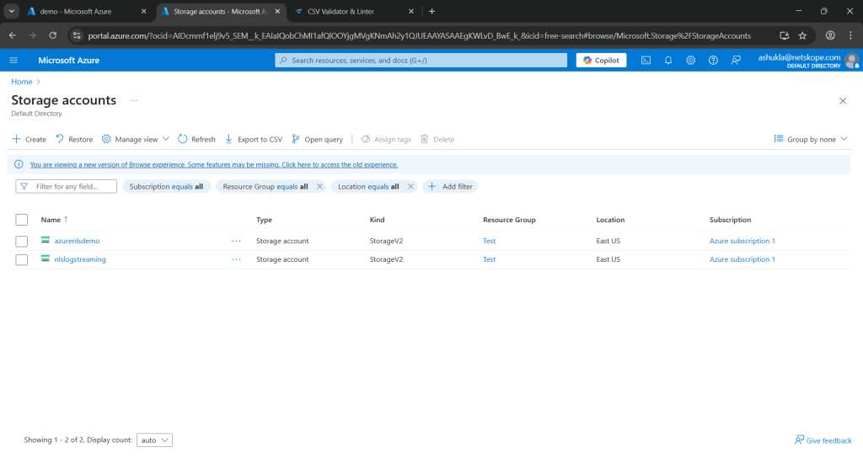Screen dimensions: 863x458
Task: Open the help question mark menu
Action: (x=713, y=61)
